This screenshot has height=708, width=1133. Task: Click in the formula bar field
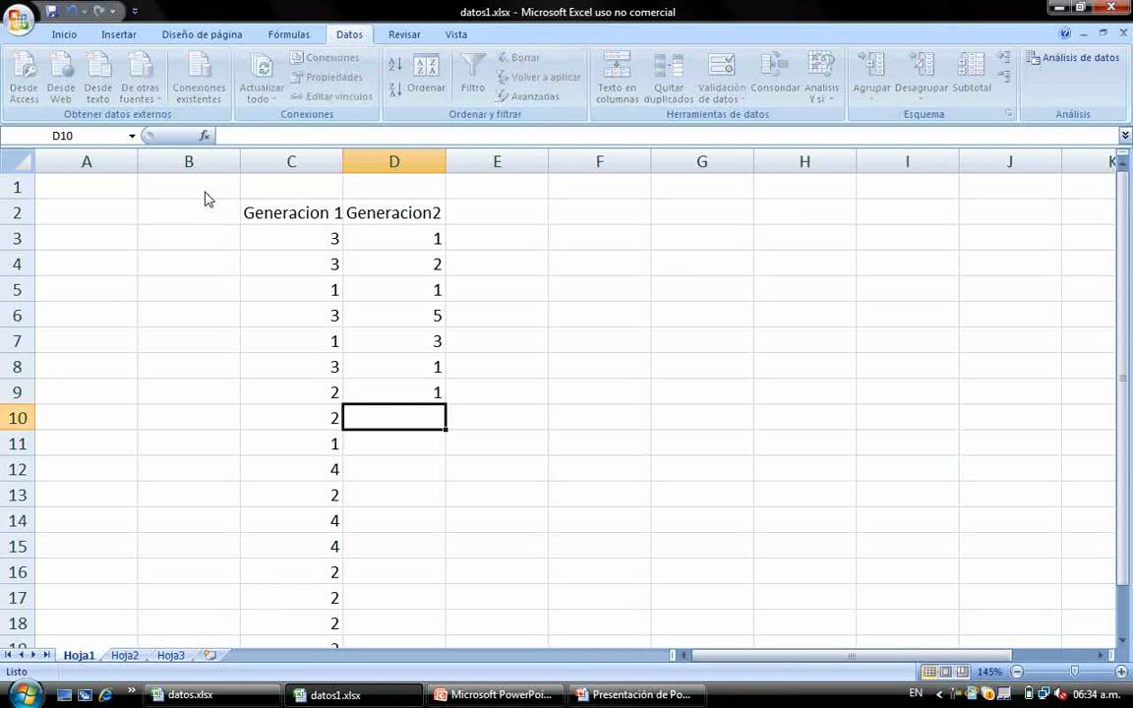(x=666, y=135)
